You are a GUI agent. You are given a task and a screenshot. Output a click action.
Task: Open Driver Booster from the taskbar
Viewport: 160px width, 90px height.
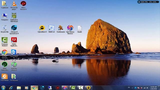click(57, 88)
